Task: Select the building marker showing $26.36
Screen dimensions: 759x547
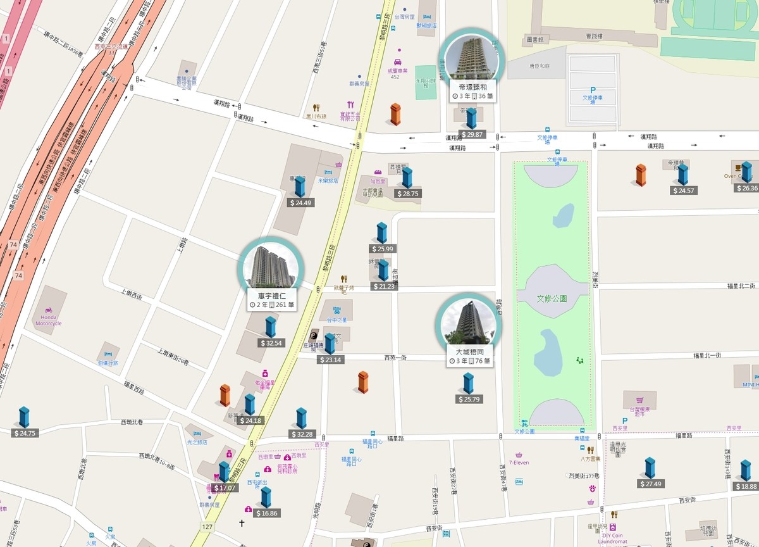Action: [x=747, y=172]
